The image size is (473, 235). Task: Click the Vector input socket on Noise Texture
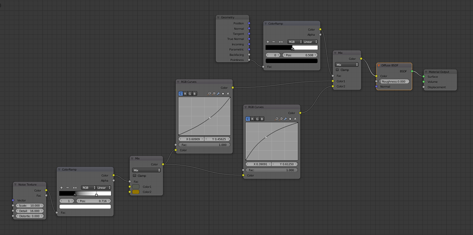13,200
